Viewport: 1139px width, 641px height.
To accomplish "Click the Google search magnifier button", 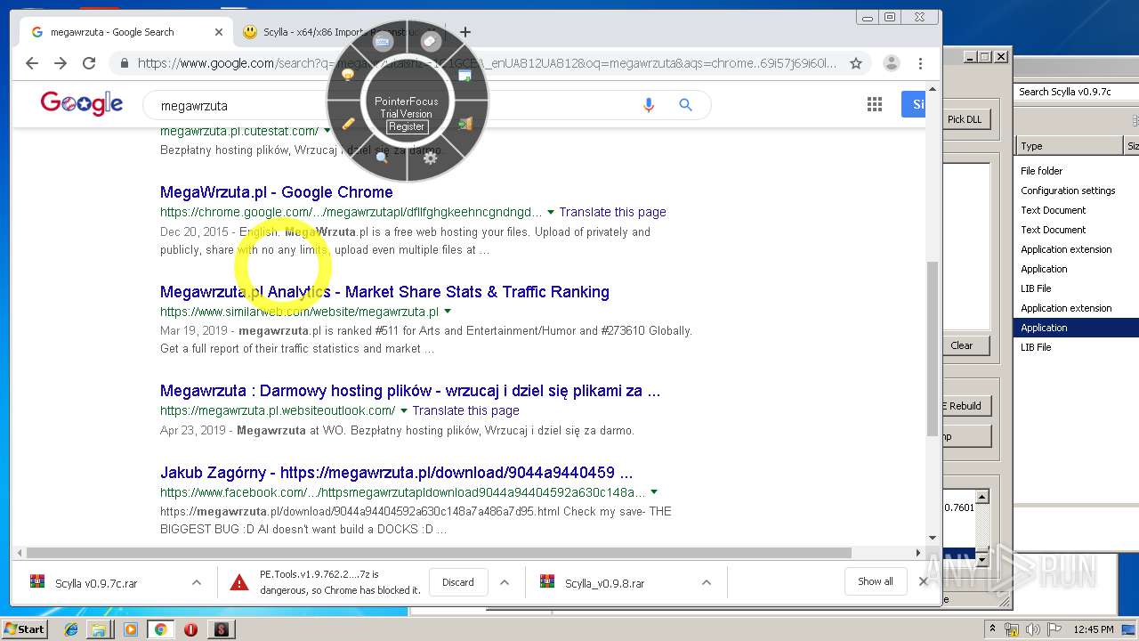I will (x=685, y=105).
